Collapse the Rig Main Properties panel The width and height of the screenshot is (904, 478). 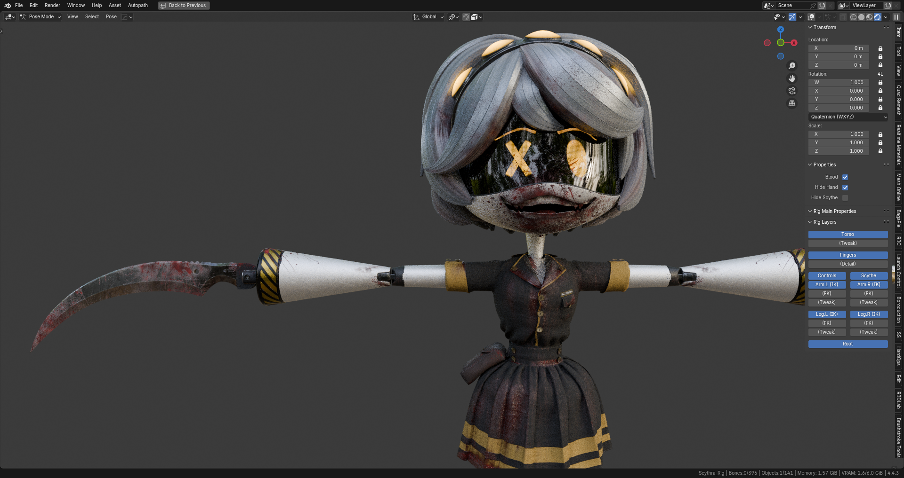pyautogui.click(x=810, y=212)
